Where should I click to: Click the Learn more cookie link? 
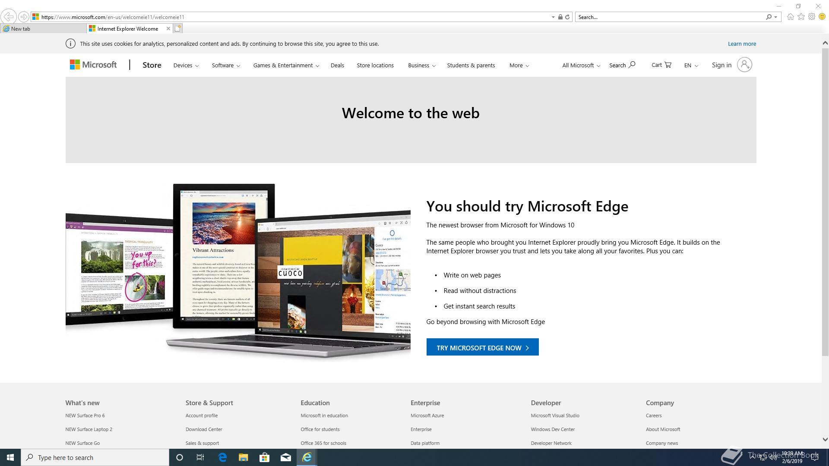741,44
